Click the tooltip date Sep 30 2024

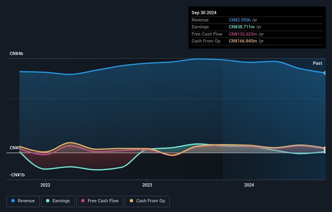(x=204, y=13)
